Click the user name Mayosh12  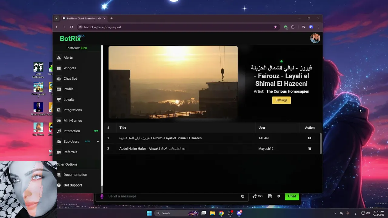tap(266, 149)
